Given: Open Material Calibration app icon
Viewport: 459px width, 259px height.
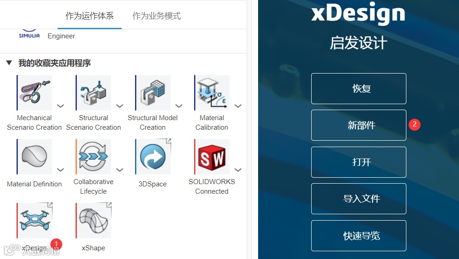Looking at the screenshot, I should coord(212,93).
